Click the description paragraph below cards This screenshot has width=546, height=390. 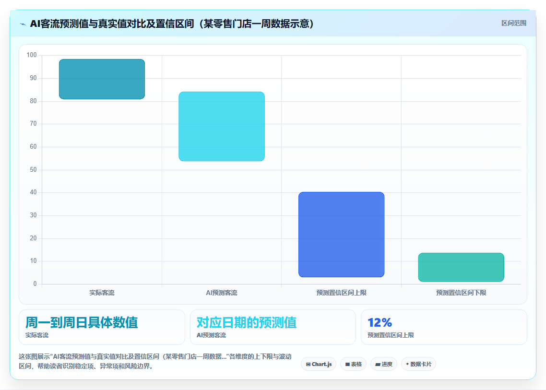(x=155, y=361)
